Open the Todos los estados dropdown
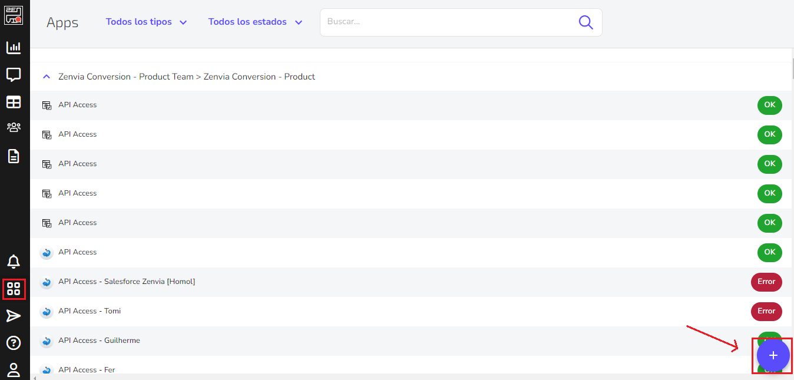This screenshot has height=380, width=794. pyautogui.click(x=255, y=22)
